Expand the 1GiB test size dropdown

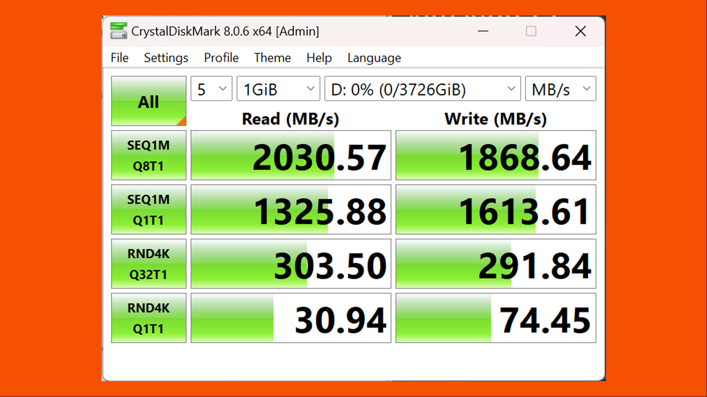(278, 89)
